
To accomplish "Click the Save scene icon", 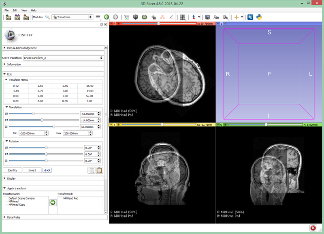I will click(26, 17).
